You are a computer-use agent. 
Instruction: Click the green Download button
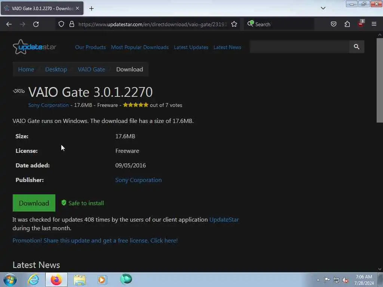pos(34,203)
